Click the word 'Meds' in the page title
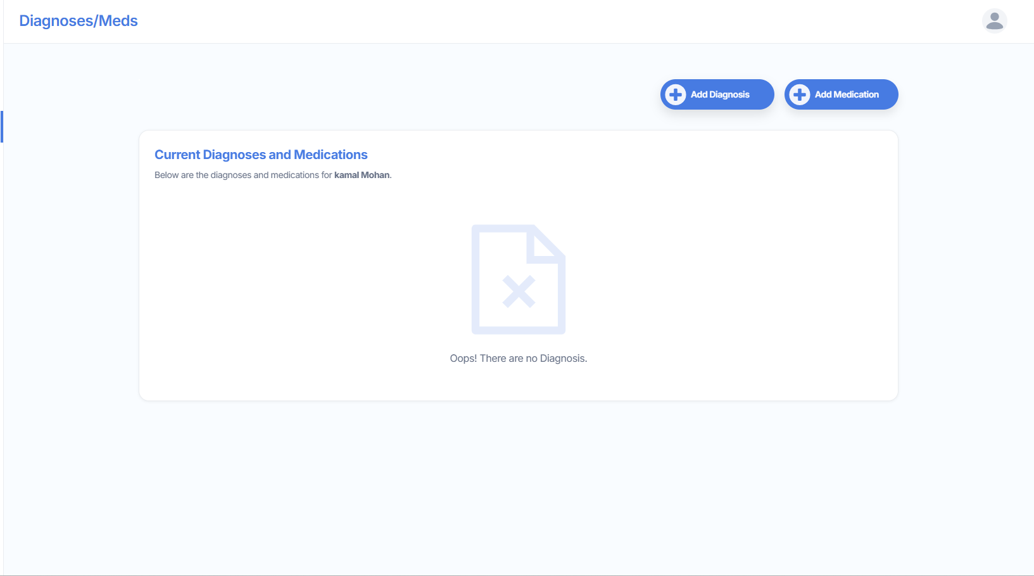The image size is (1034, 576). pos(118,21)
